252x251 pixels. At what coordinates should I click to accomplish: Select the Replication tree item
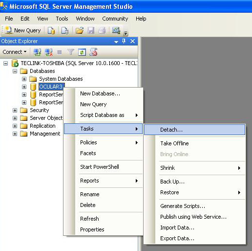pos(42,126)
